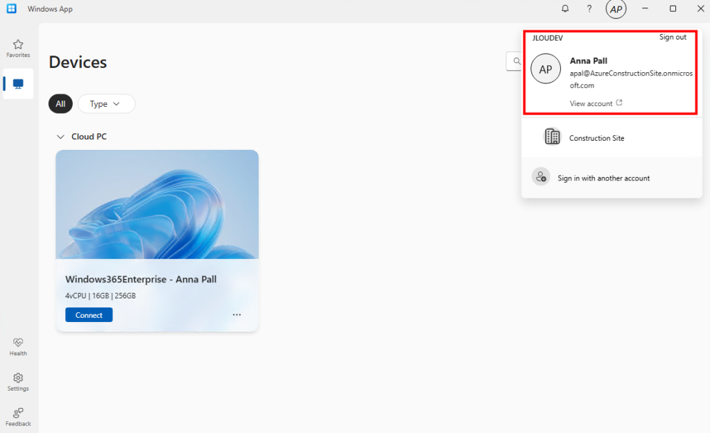Click the Devices search field

click(x=514, y=61)
